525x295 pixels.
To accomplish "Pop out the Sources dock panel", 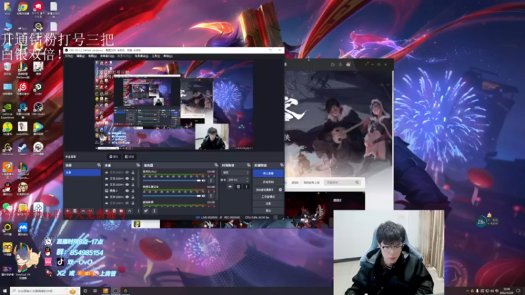I will 138,165.
